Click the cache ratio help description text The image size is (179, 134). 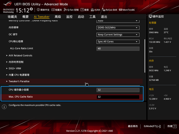point(35,105)
